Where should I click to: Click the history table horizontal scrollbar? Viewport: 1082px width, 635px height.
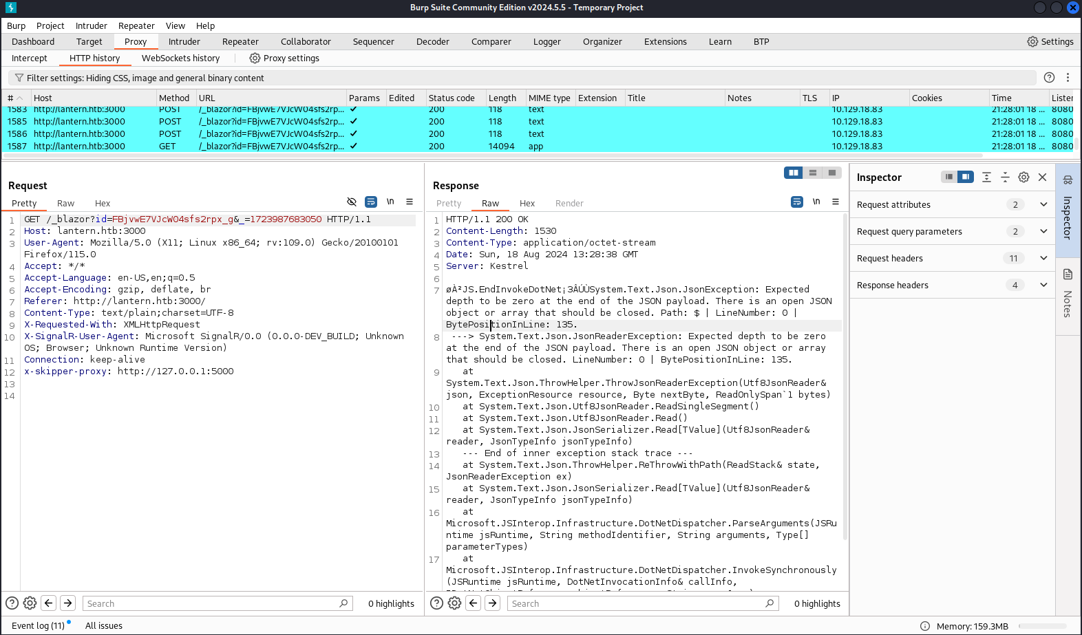click(x=492, y=155)
